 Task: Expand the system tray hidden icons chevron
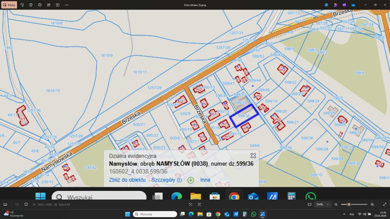pos(344,214)
